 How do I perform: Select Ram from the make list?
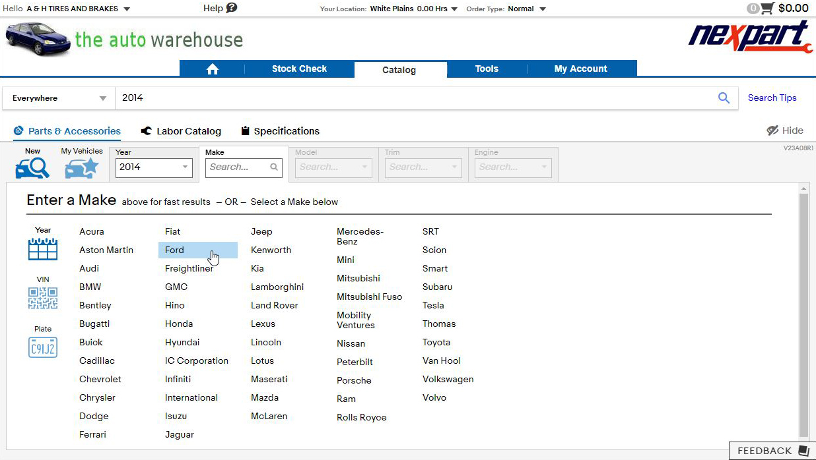point(346,399)
